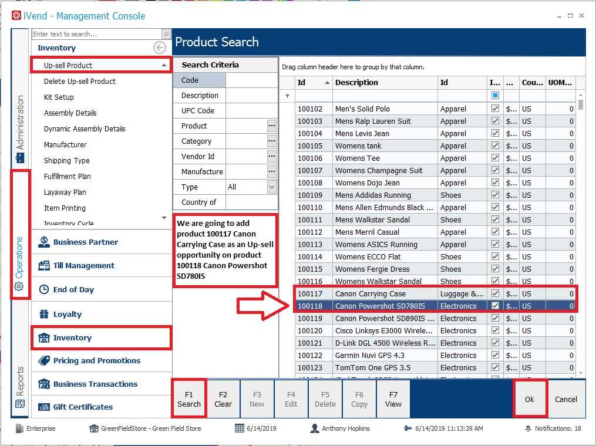Toggle checkbox for Womens Tee row
This screenshot has width=596, height=446.
pyautogui.click(x=495, y=158)
